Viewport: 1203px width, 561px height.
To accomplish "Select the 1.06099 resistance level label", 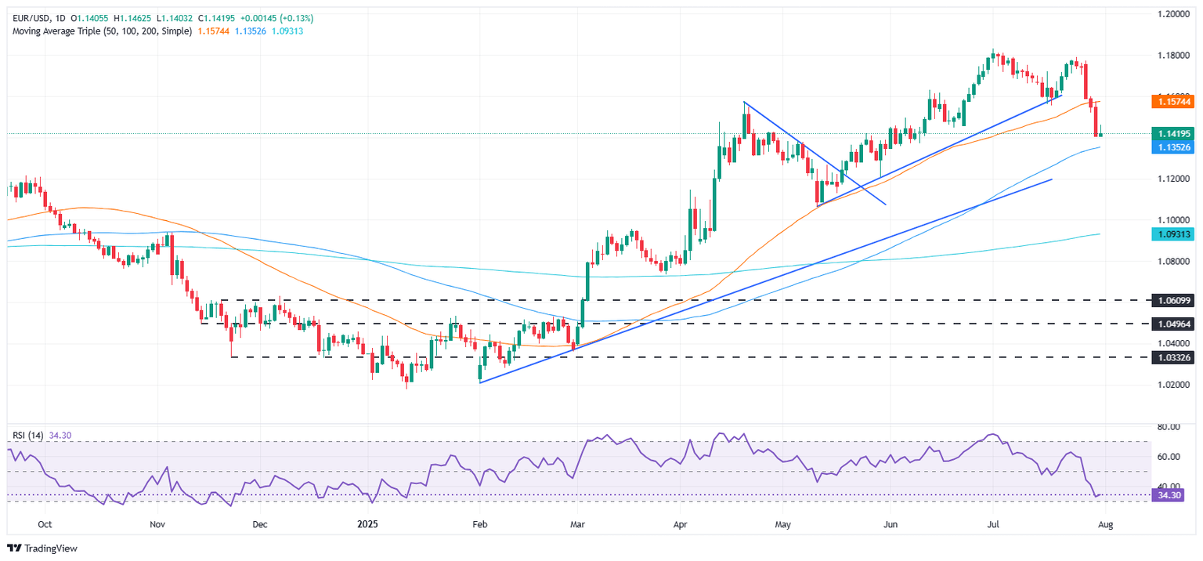I will click(x=1174, y=301).
